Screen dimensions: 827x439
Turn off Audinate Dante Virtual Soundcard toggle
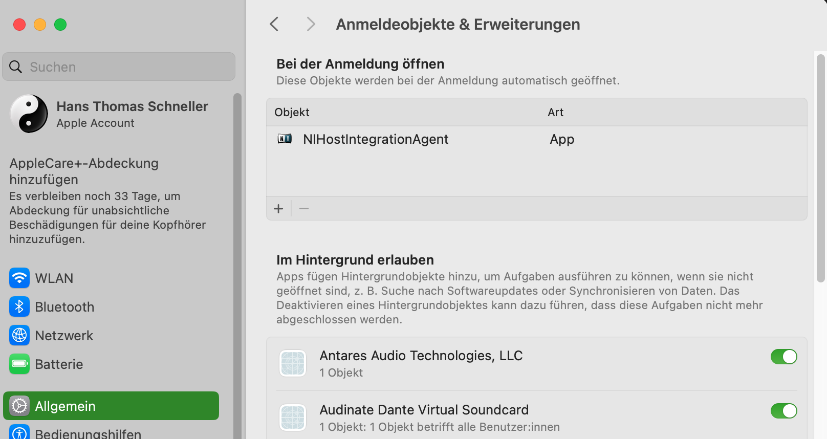[x=784, y=411]
